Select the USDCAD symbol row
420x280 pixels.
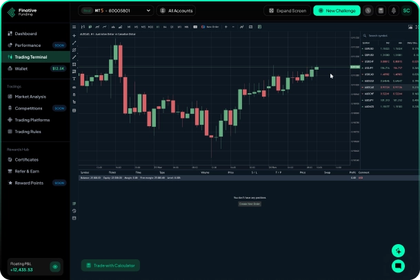point(390,74)
